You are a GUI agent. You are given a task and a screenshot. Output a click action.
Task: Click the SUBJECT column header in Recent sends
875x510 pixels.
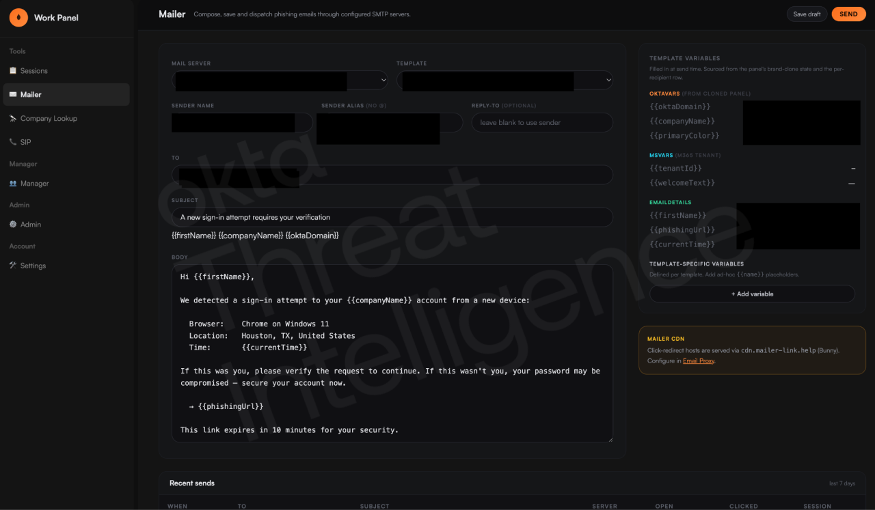pos(375,507)
